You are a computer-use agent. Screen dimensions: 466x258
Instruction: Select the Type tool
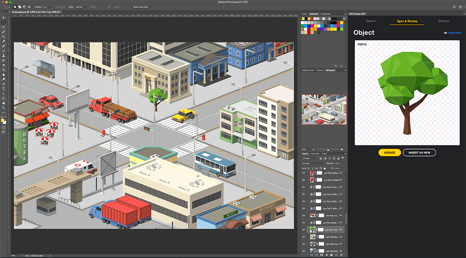4,88
